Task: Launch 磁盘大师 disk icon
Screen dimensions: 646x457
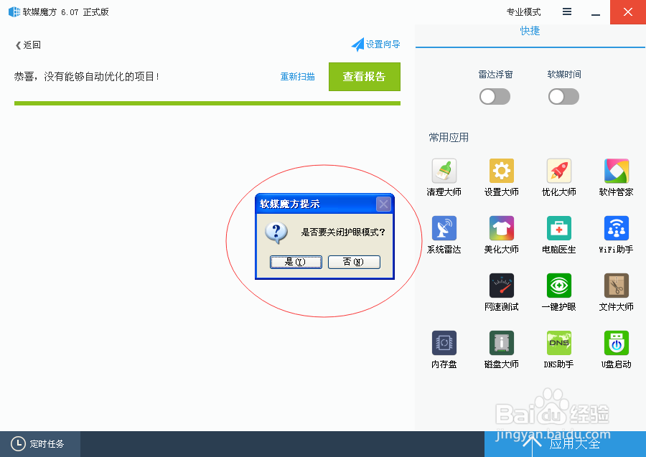Action: pos(502,342)
